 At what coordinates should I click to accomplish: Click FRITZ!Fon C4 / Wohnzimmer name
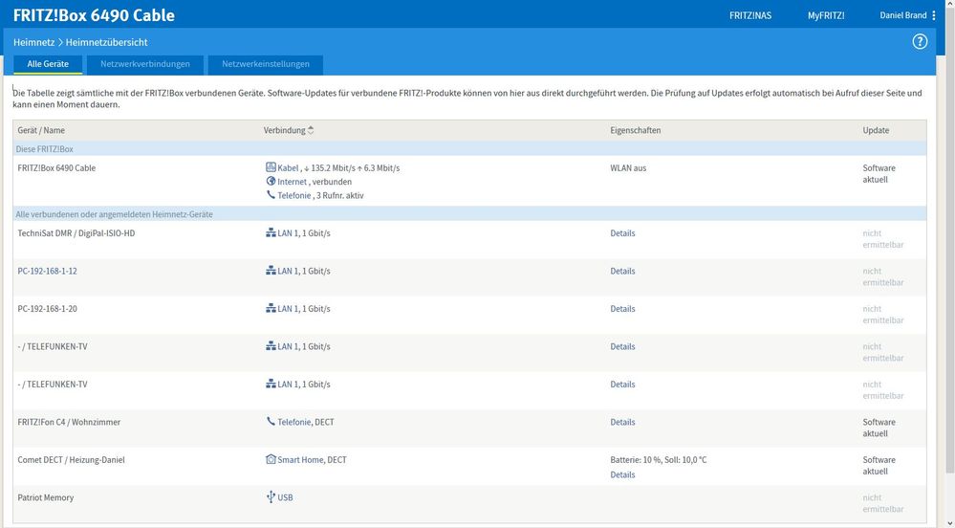pos(69,422)
